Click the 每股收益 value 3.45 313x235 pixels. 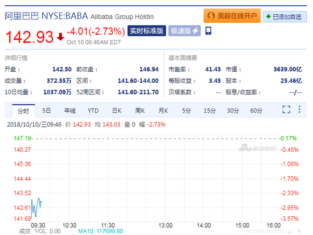(x=215, y=80)
